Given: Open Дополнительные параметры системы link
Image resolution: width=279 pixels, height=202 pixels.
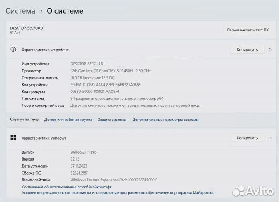Looking at the screenshot, I should click(165, 120).
